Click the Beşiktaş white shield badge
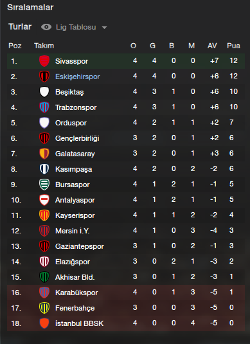Image resolution: width=250 pixels, height=344 pixels. click(x=44, y=92)
